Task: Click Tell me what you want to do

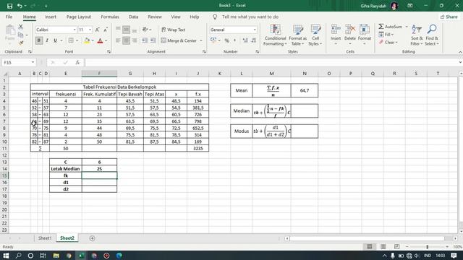Action: coord(250,17)
